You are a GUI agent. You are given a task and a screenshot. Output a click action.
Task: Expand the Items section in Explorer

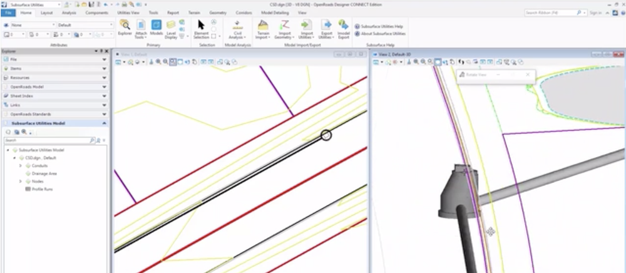click(x=54, y=69)
